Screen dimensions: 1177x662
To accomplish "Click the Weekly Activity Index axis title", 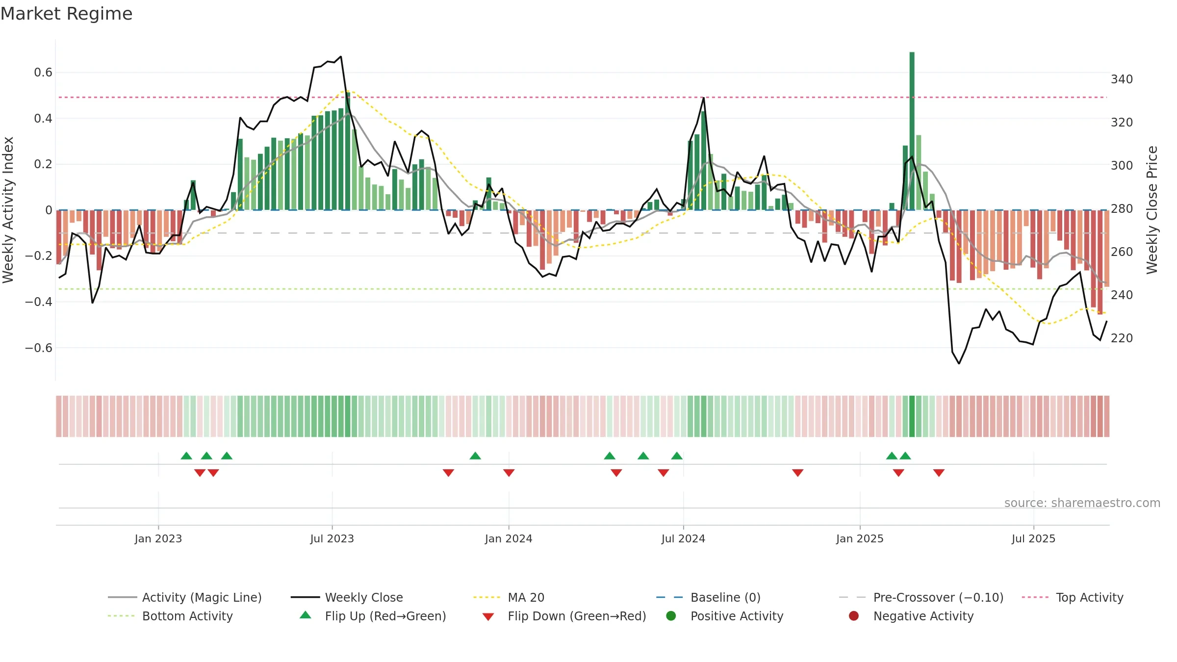I will coord(8,210).
